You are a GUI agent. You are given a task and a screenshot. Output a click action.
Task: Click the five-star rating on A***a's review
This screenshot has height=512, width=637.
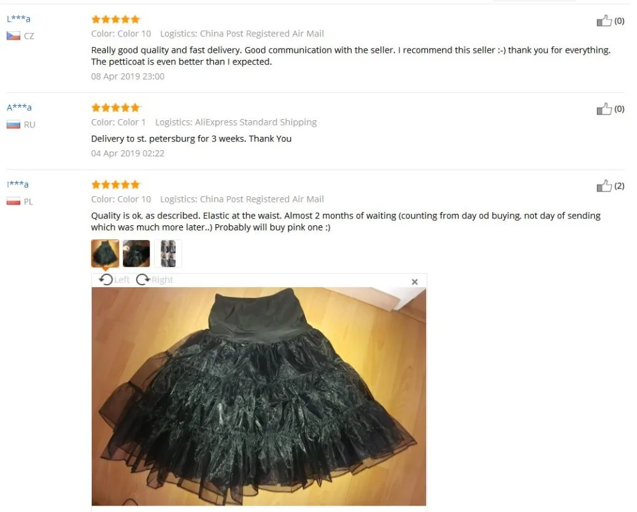pyautogui.click(x=116, y=108)
